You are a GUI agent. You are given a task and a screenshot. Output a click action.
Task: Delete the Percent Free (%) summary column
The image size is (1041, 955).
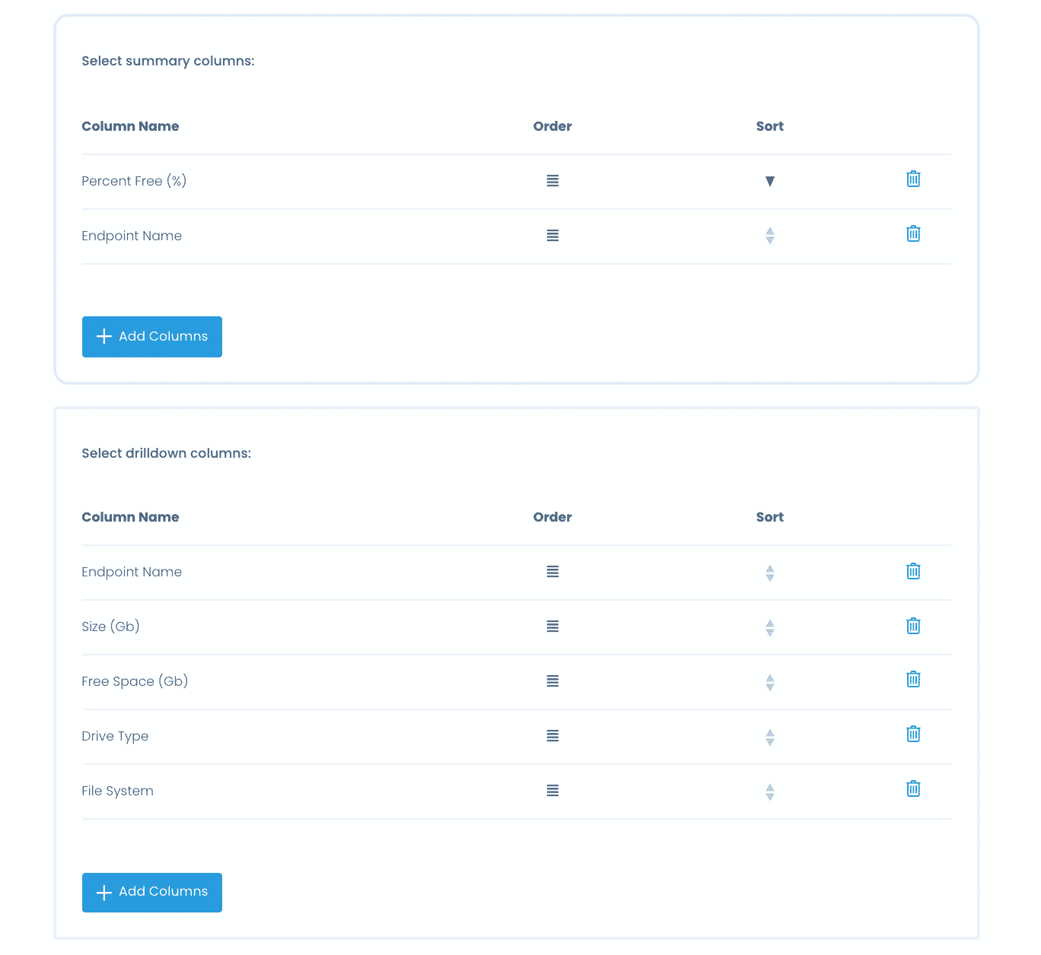pos(913,180)
